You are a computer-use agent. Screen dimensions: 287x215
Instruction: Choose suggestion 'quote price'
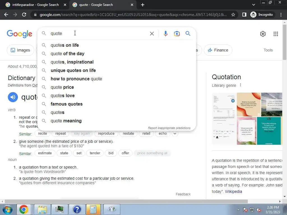point(117,87)
